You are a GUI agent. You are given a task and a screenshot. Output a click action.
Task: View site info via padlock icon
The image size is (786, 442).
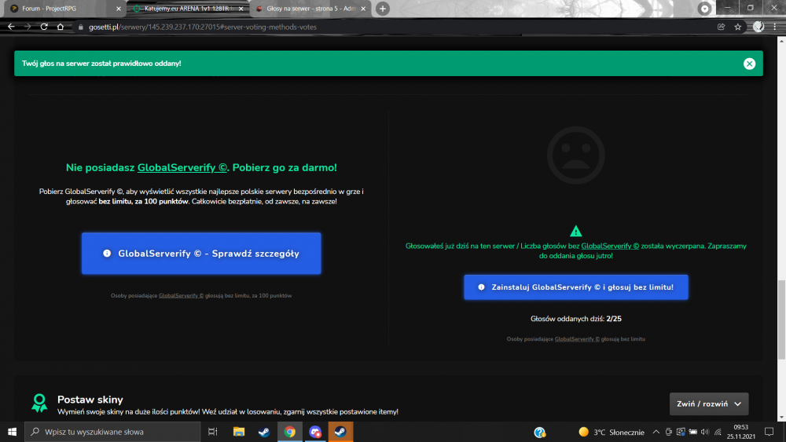click(x=81, y=27)
